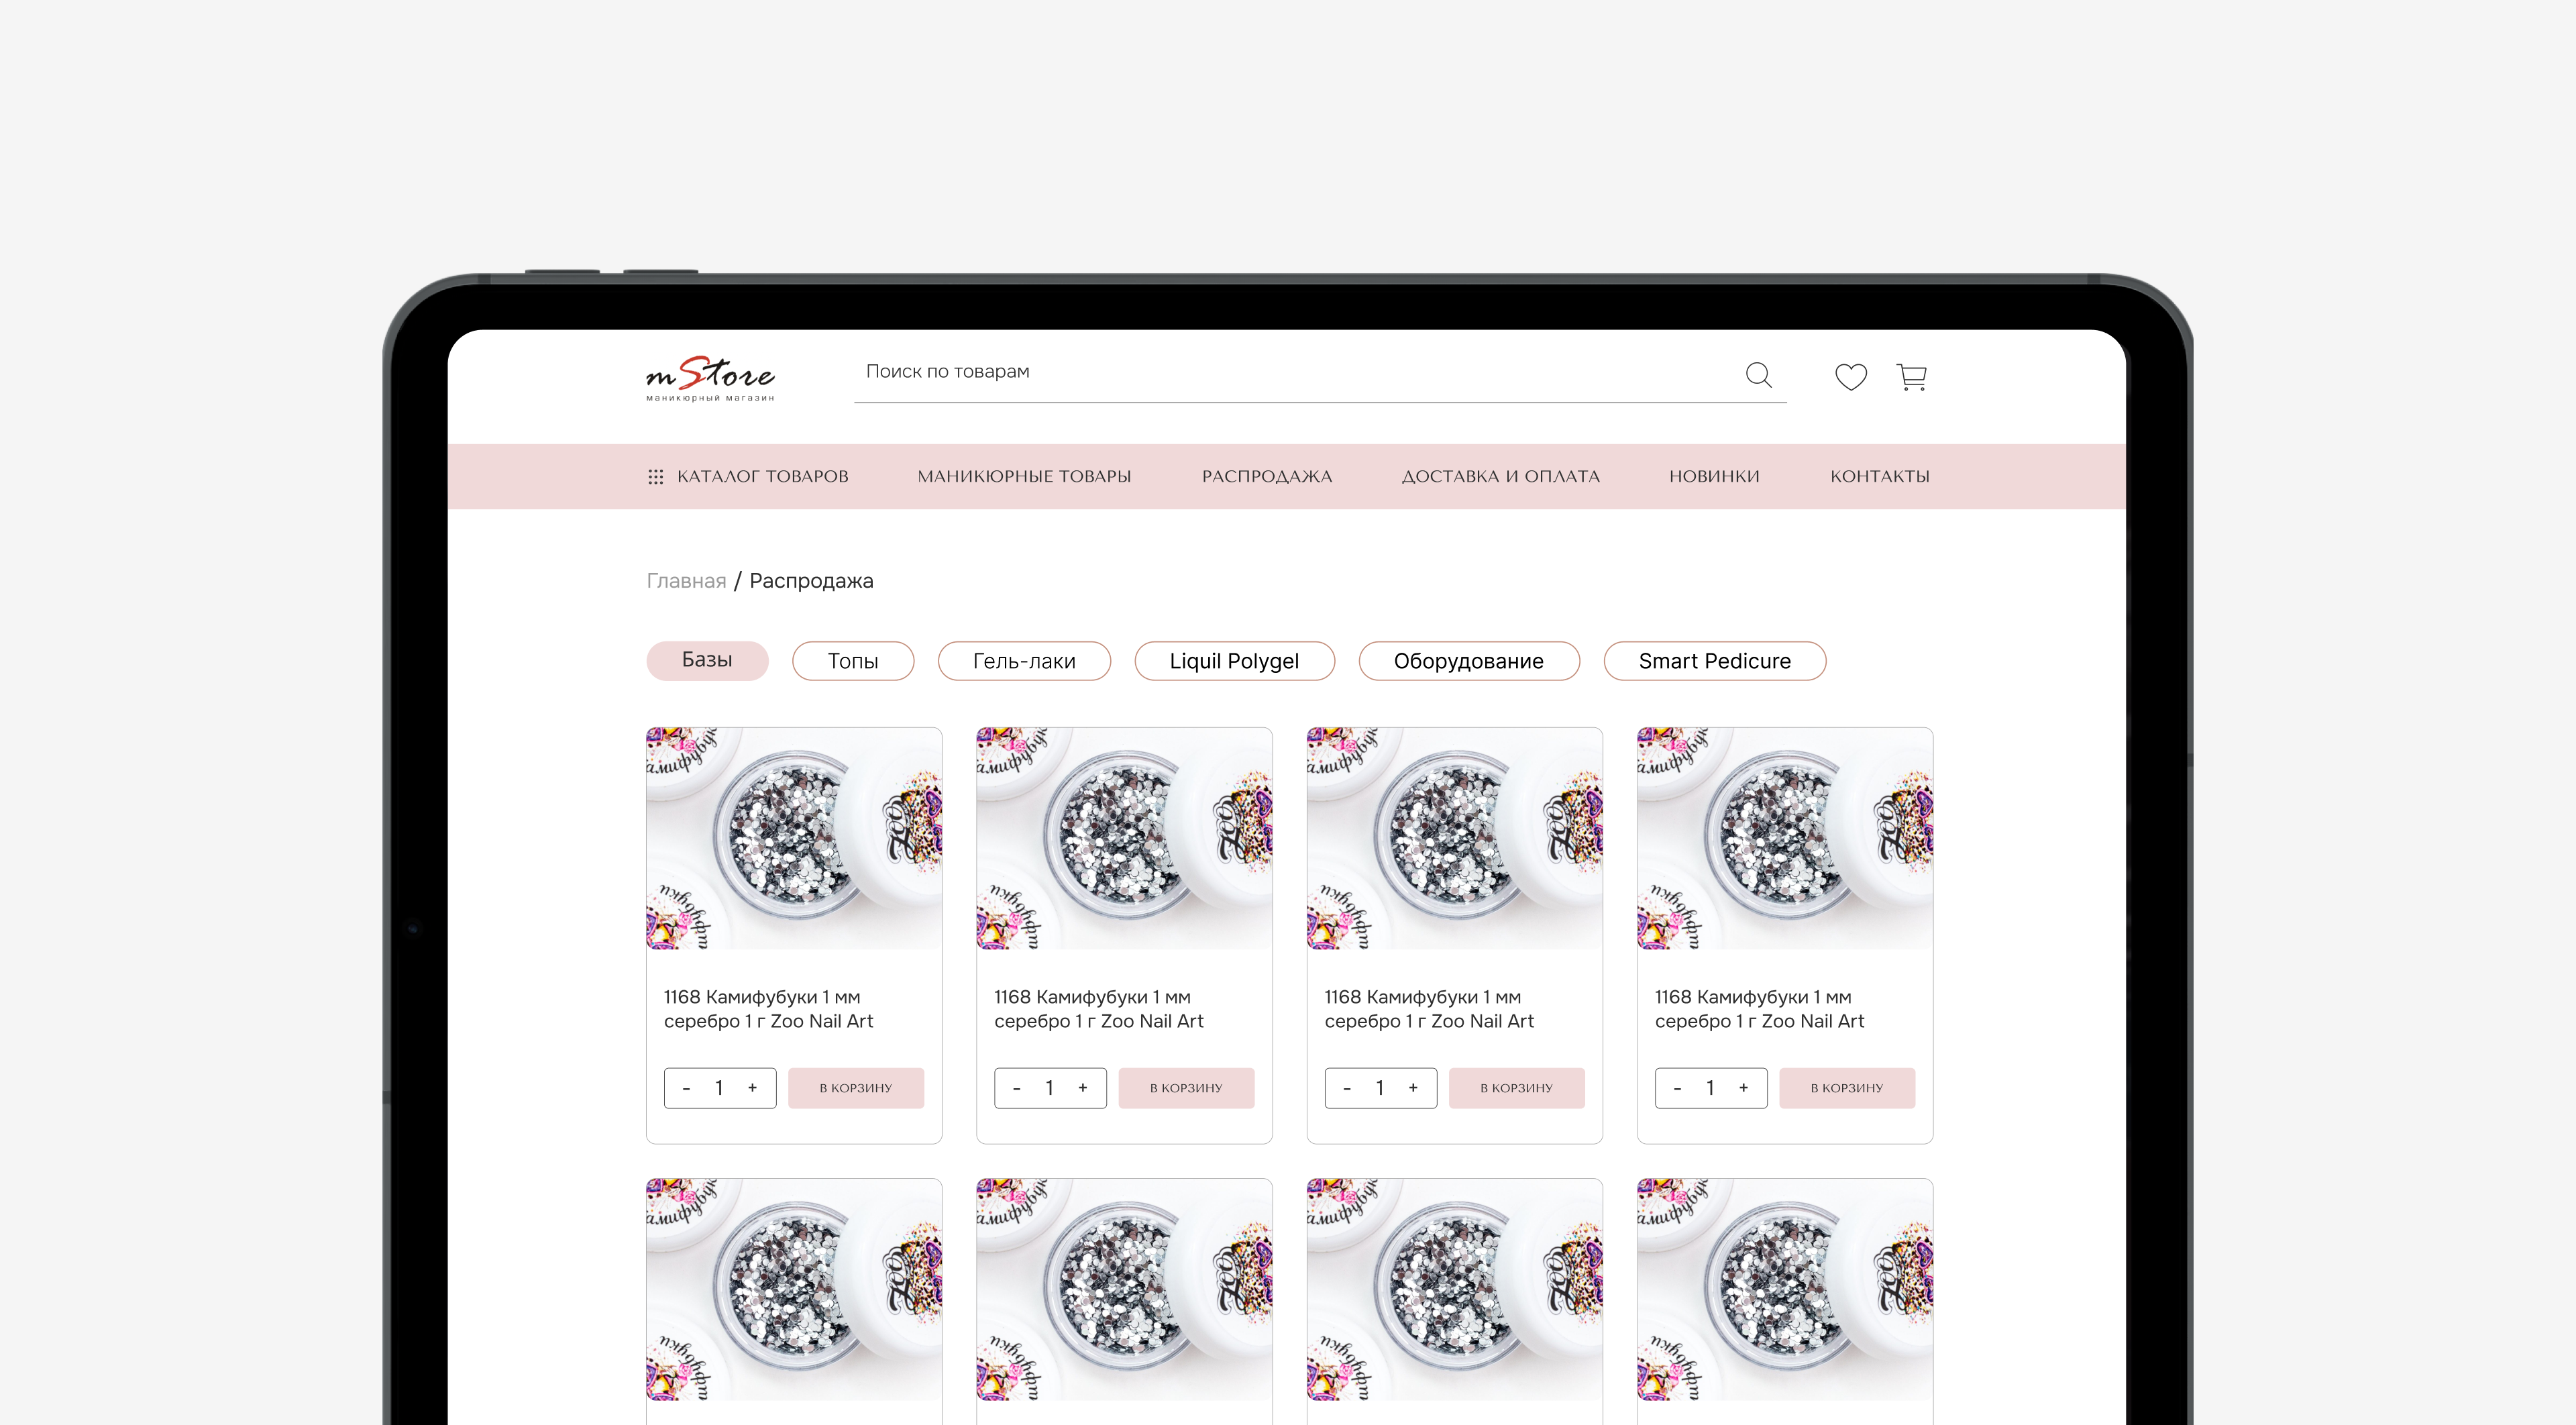Image resolution: width=2576 pixels, height=1425 pixels.
Task: Select the 'Оборудование' filter chip
Action: tap(1469, 661)
